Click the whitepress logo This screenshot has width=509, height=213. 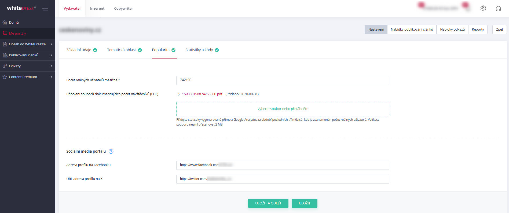tap(21, 8)
